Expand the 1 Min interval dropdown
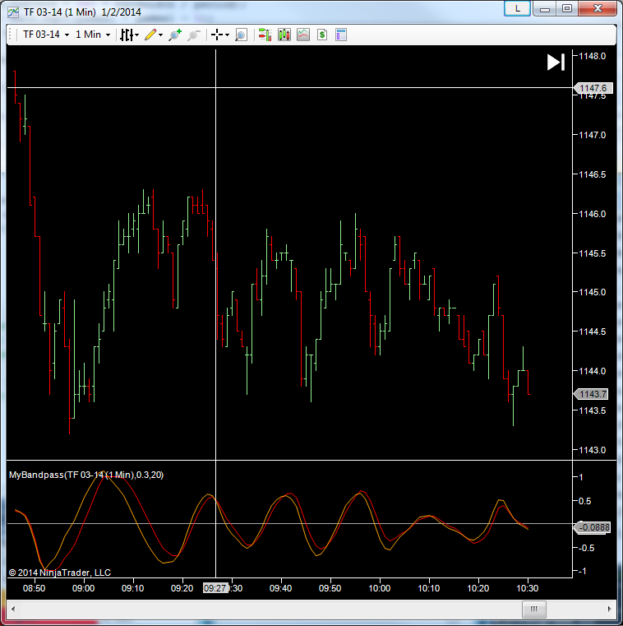This screenshot has width=623, height=626. pyautogui.click(x=108, y=35)
